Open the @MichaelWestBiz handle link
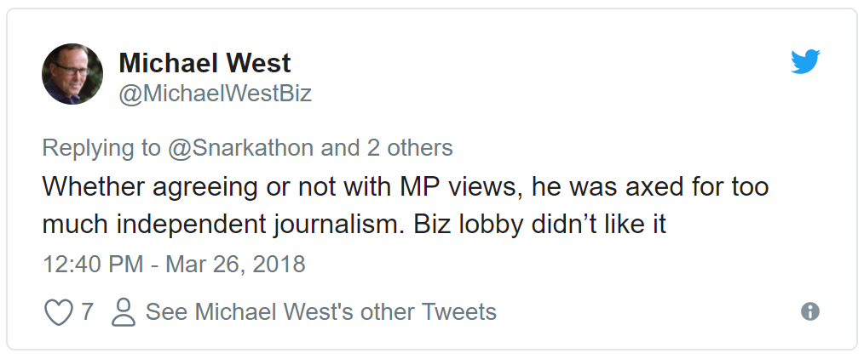 pyautogui.click(x=215, y=93)
